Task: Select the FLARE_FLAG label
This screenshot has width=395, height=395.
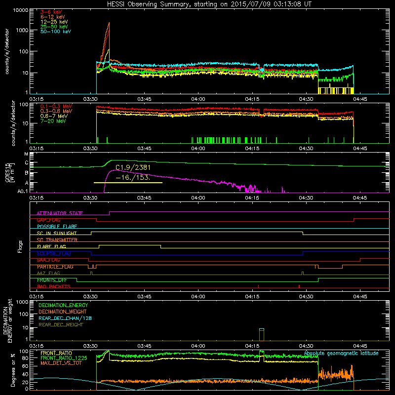Action: point(51,246)
